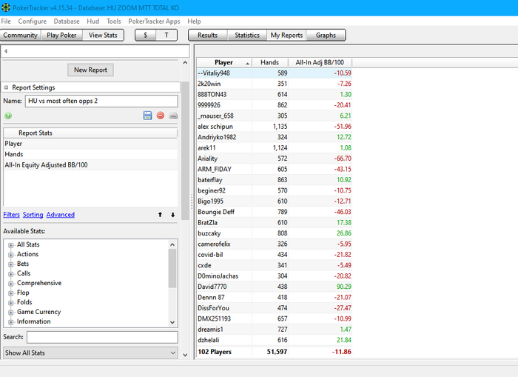Click the green help icon under Name
This screenshot has width=518, height=377.
point(8,116)
